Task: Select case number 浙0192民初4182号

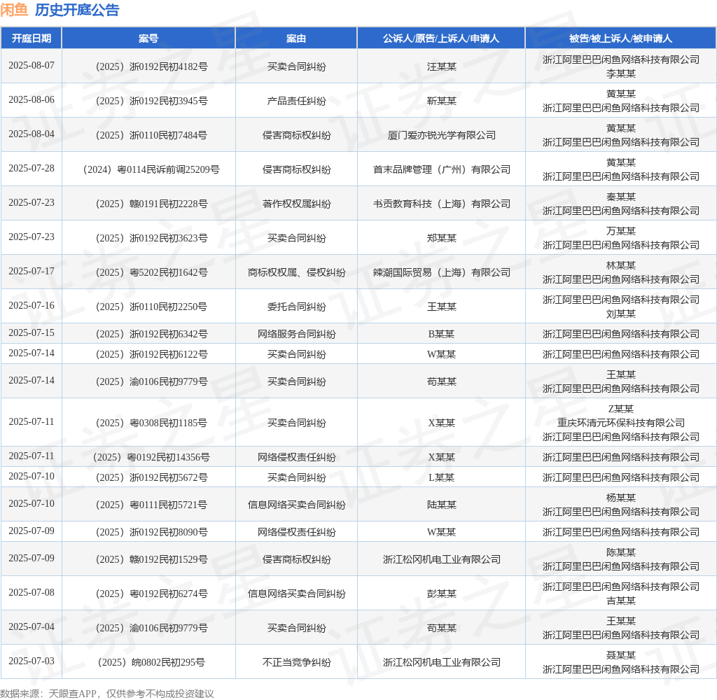Action: [x=152, y=66]
